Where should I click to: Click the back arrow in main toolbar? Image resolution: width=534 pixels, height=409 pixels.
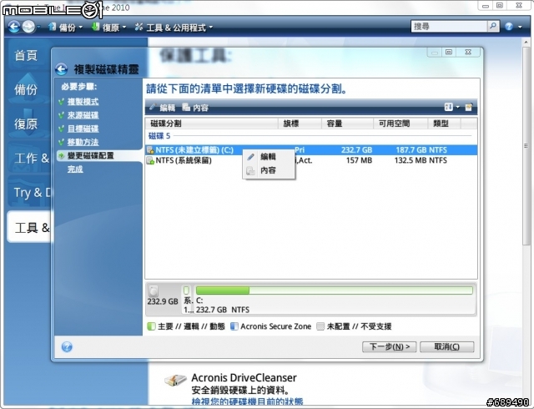coord(14,27)
